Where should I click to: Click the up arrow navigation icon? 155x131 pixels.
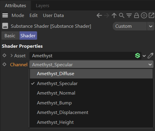coord(114,16)
